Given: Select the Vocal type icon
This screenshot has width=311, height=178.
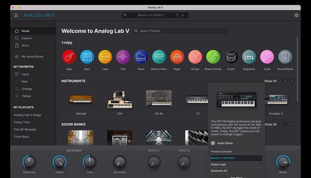Looking at the screenshot, I should pos(267,57).
